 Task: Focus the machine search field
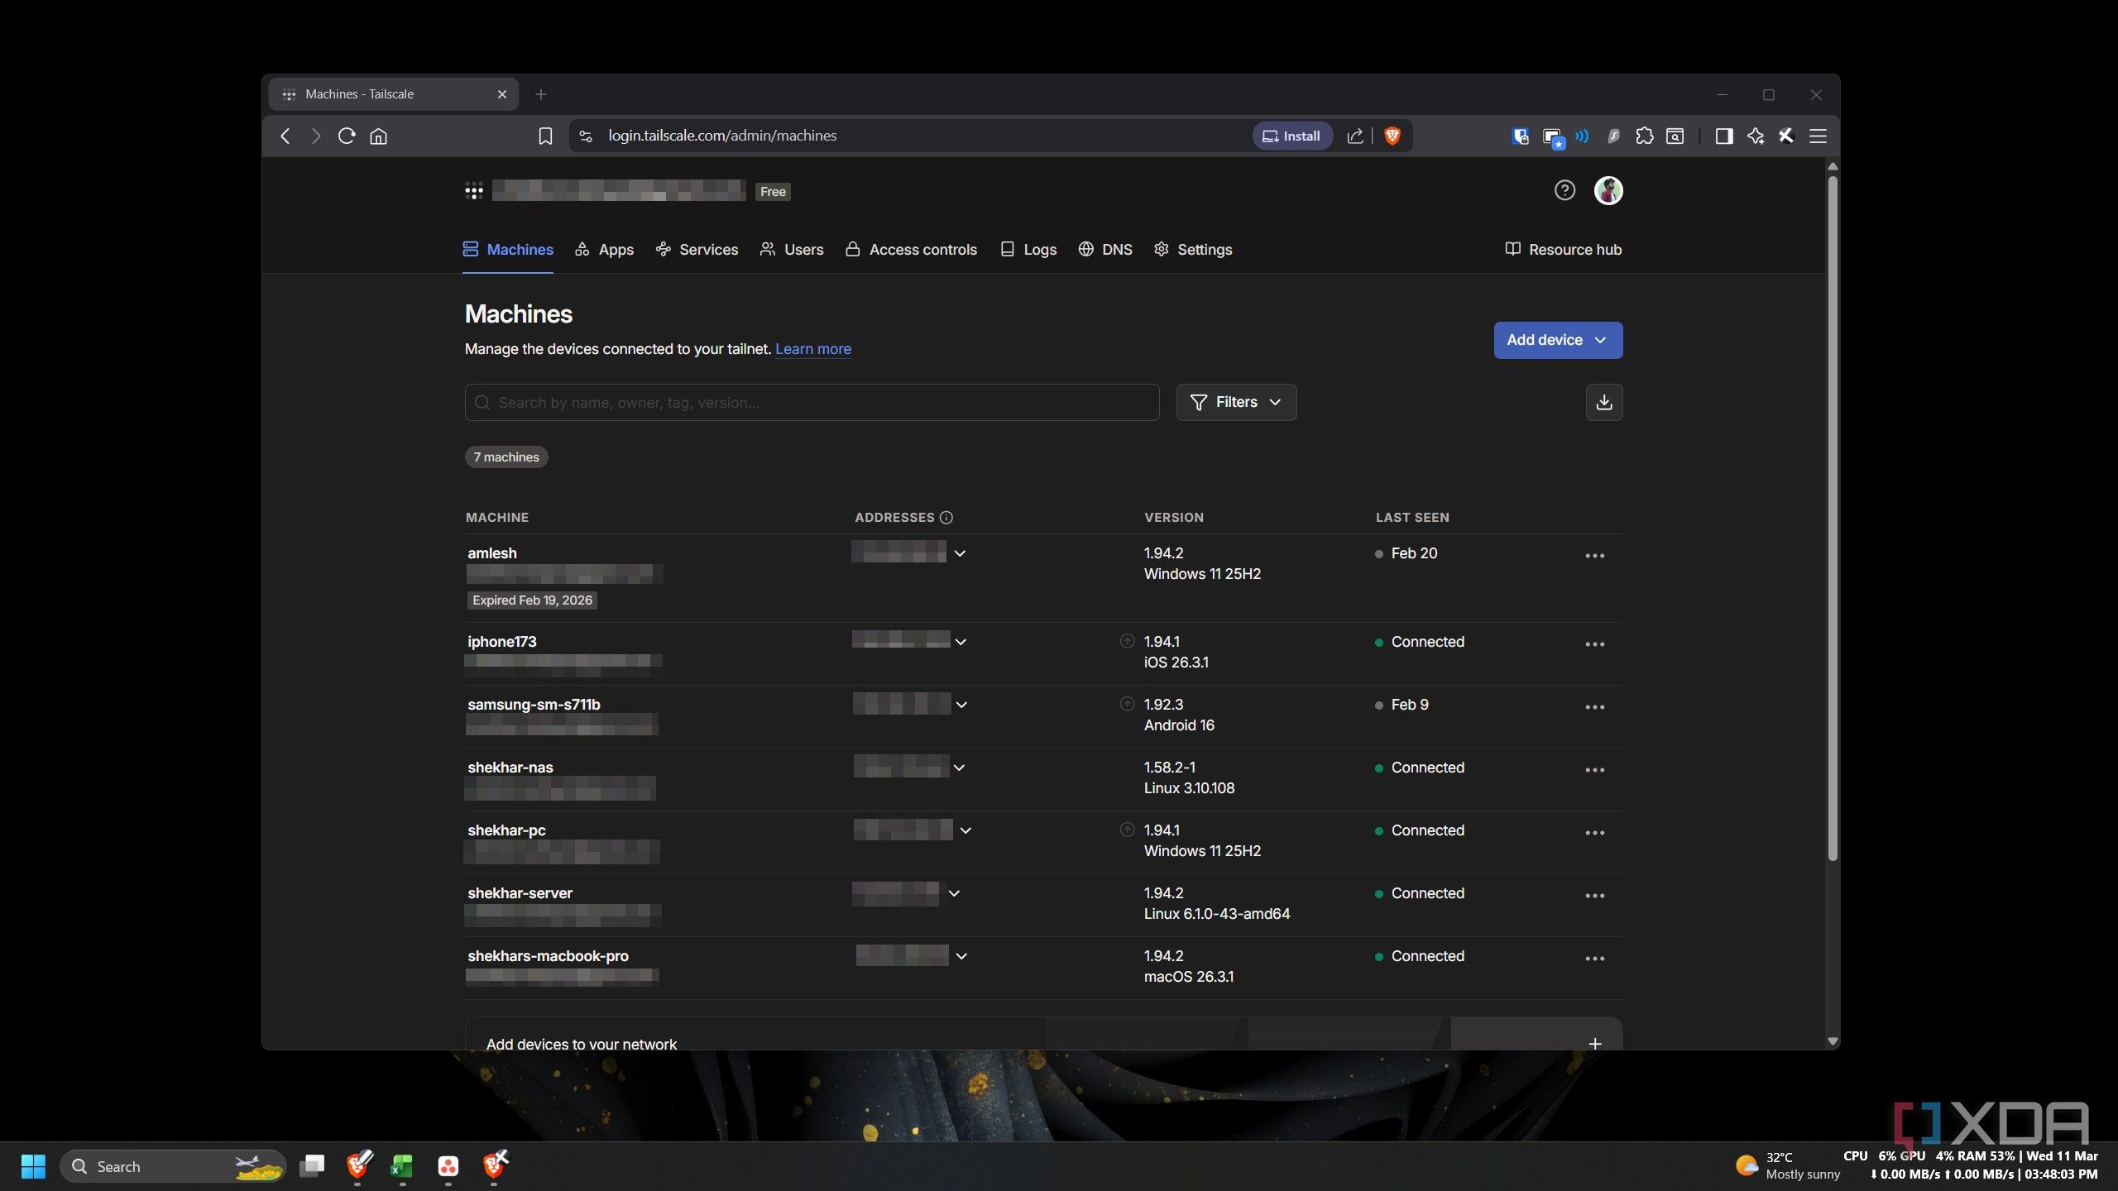pyautogui.click(x=812, y=402)
